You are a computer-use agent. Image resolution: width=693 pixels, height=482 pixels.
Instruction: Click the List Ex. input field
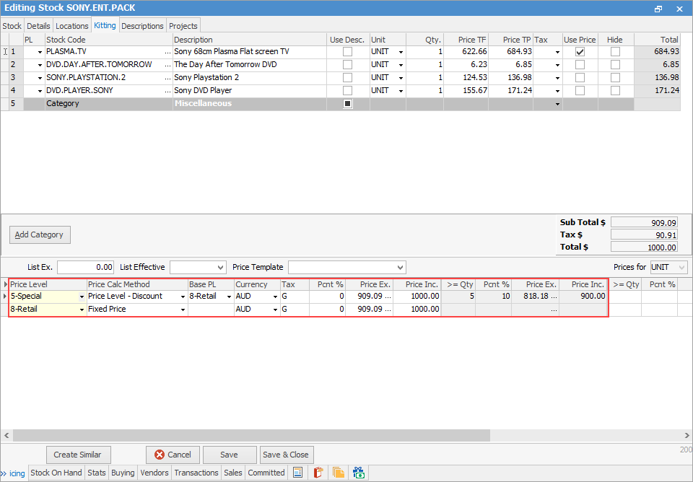point(85,267)
